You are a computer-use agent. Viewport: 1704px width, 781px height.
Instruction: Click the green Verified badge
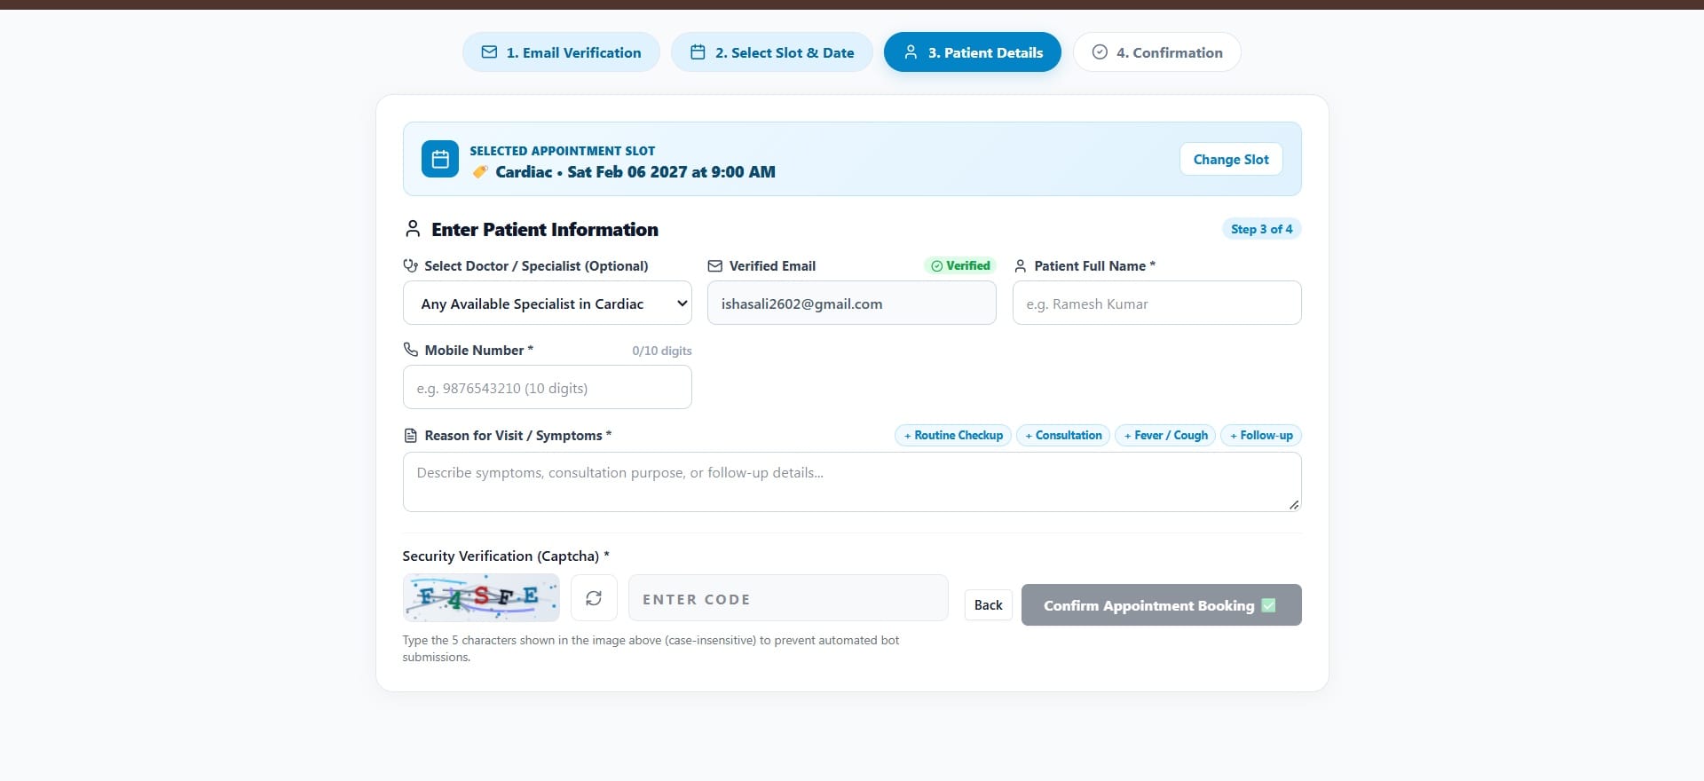click(x=960, y=265)
